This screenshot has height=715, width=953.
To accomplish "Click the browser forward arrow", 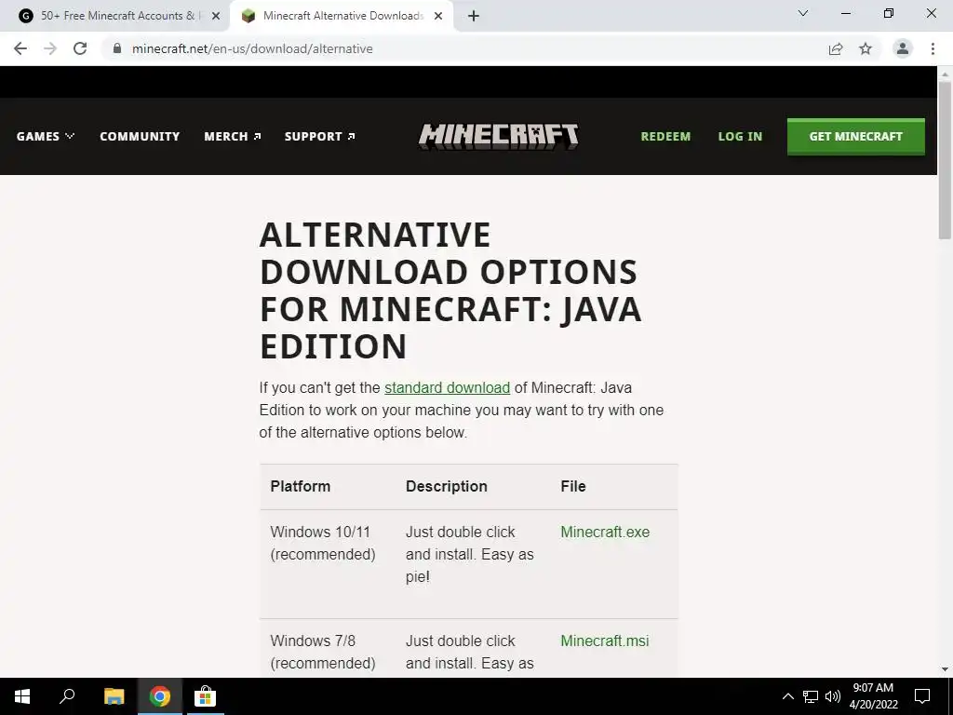I will (50, 48).
